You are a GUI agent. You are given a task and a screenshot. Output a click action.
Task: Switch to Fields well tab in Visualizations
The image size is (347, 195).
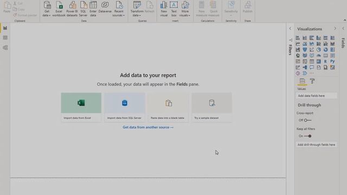click(x=302, y=81)
